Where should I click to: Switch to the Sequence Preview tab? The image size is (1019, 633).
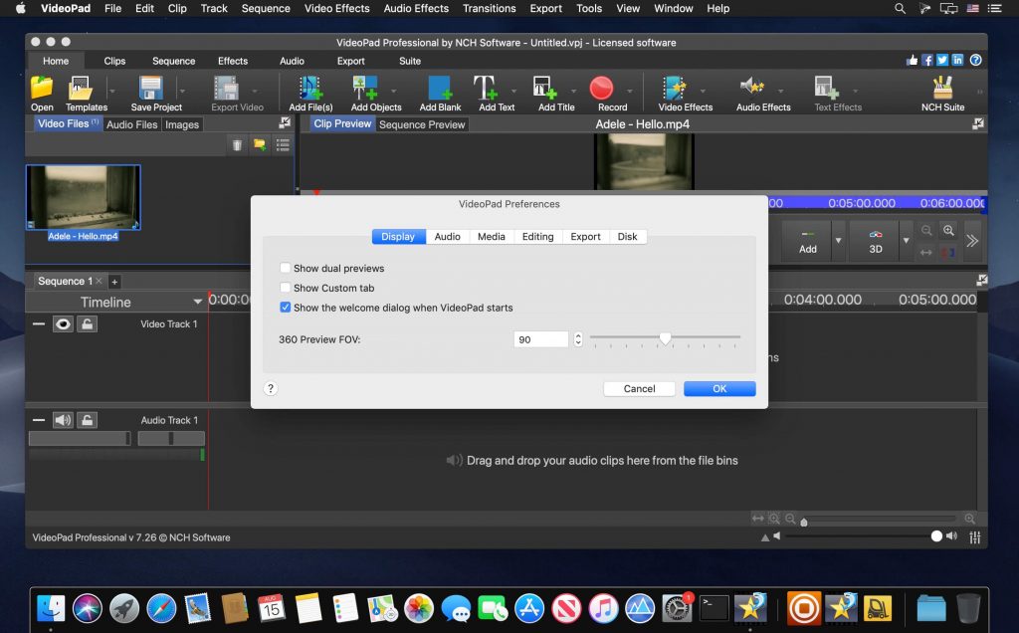tap(425, 123)
